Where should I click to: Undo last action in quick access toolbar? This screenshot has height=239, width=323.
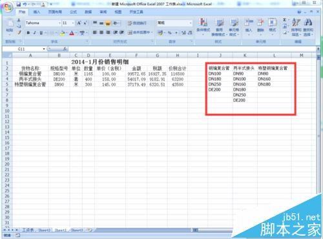[x=25, y=4]
